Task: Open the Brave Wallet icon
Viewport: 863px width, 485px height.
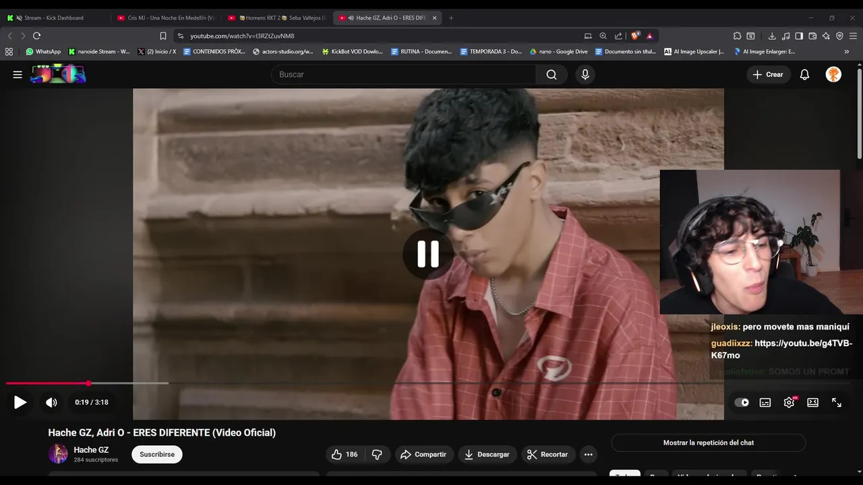Action: point(812,36)
